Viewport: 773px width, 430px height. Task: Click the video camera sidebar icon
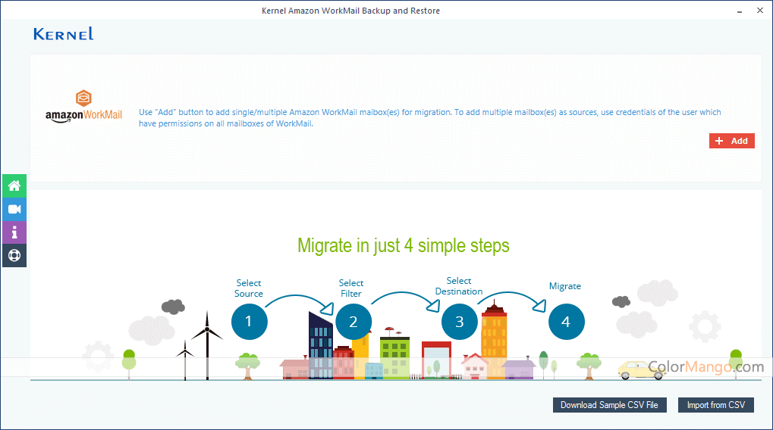pos(14,209)
